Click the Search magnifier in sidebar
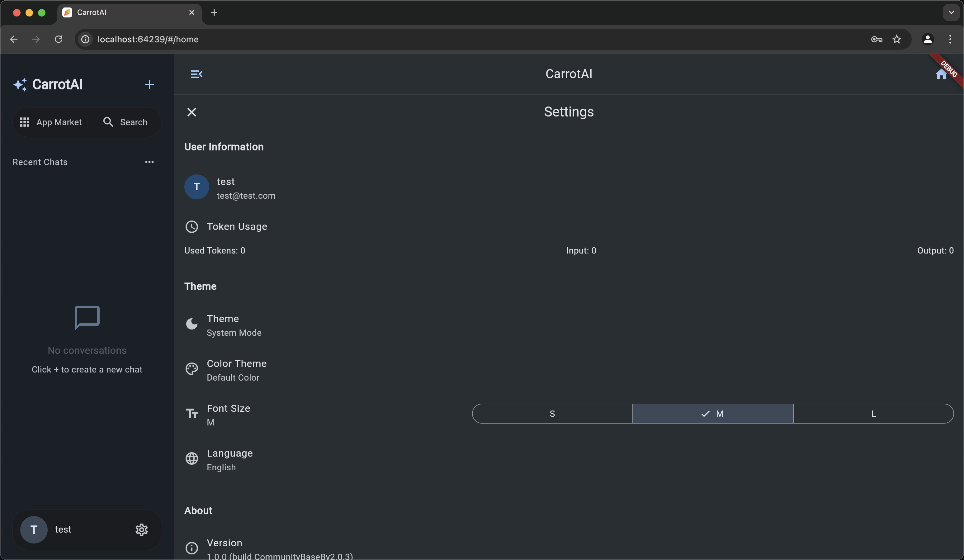 [108, 122]
